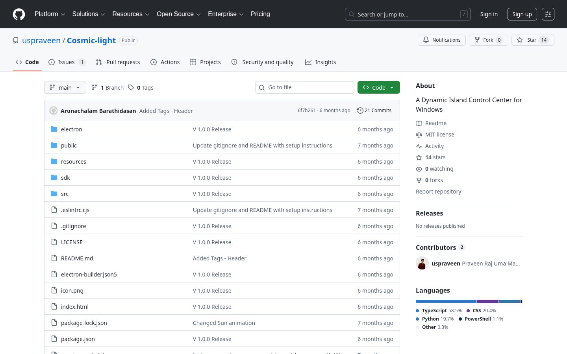Click the commit history clock icon
The width and height of the screenshot is (567, 354).
360,111
